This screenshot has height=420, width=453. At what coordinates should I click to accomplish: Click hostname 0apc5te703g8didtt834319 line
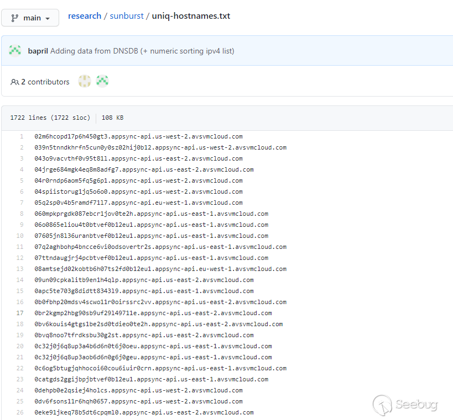coord(144,291)
